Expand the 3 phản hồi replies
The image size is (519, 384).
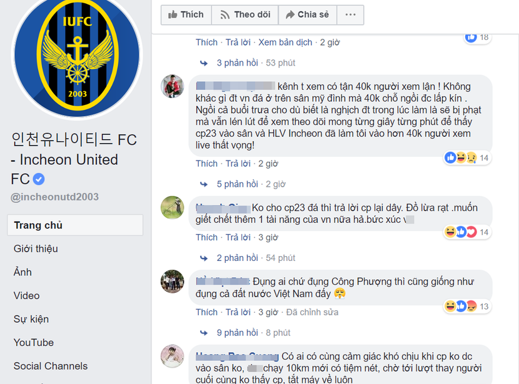[237, 63]
